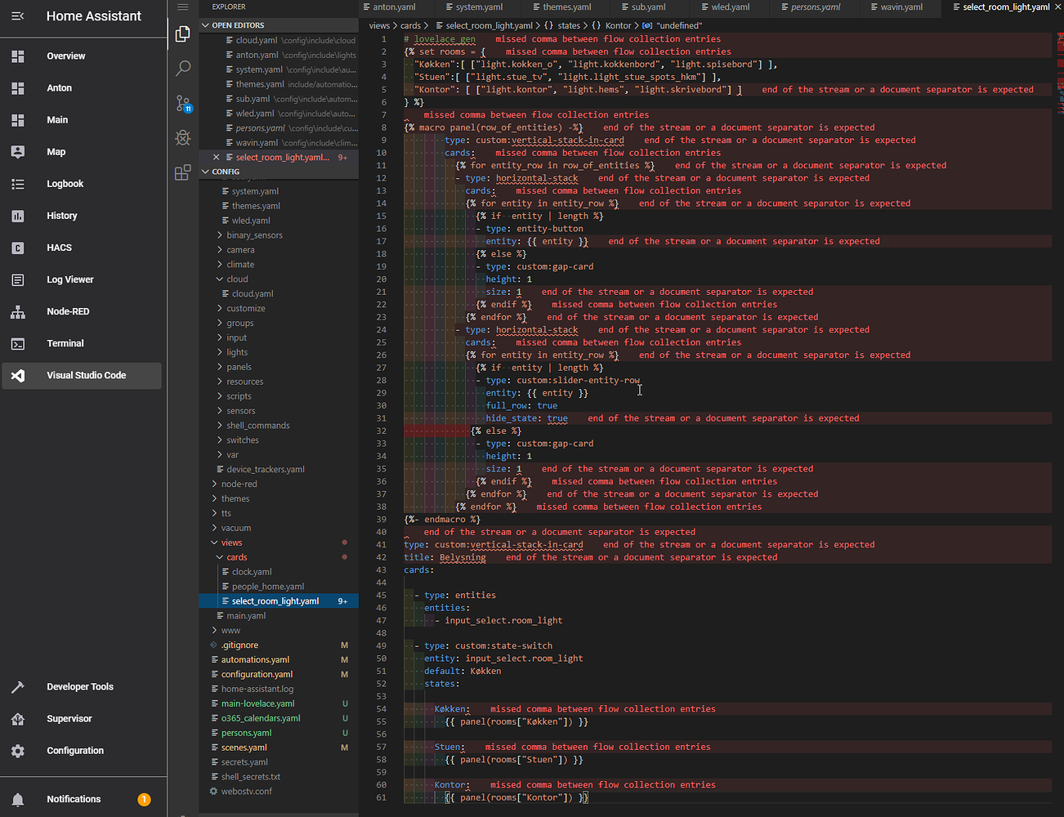Click Kontor in the breadcrumb bar
The image size is (1064, 817).
click(618, 25)
